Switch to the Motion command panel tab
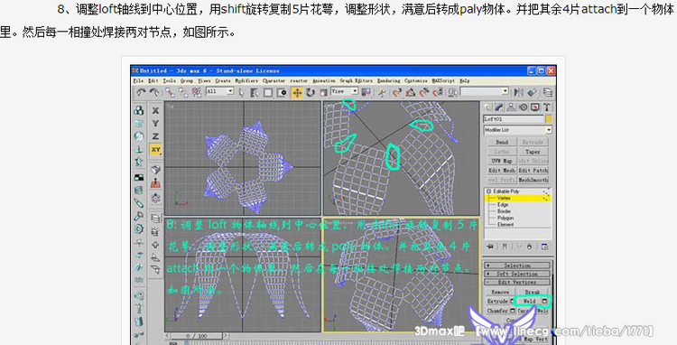Image resolution: width=677 pixels, height=345 pixels. [x=523, y=107]
